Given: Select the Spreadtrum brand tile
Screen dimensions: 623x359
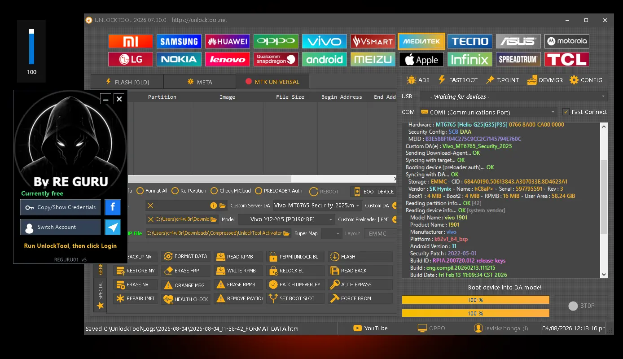Looking at the screenshot, I should (x=518, y=59).
